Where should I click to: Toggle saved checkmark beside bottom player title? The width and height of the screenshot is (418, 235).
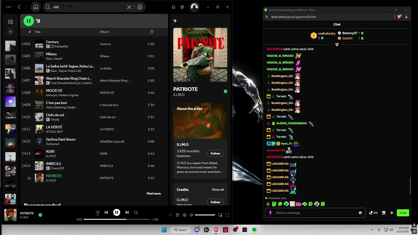(40, 215)
